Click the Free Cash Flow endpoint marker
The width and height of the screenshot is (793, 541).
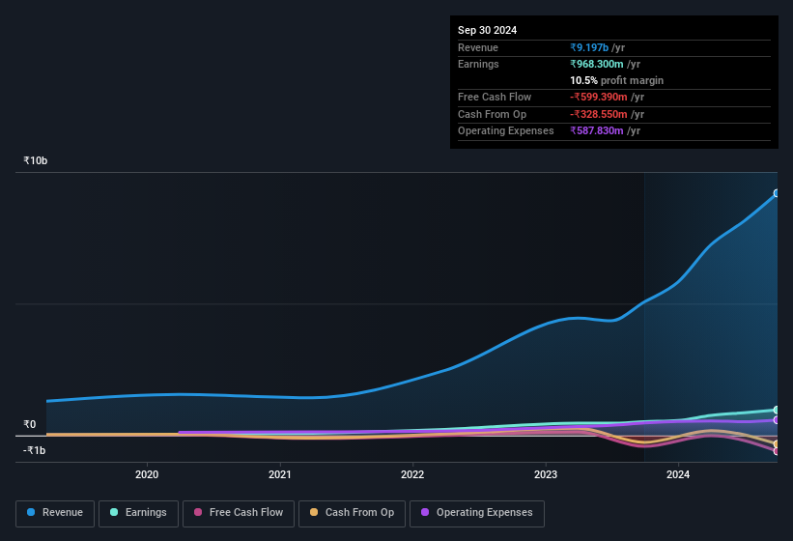tap(777, 451)
